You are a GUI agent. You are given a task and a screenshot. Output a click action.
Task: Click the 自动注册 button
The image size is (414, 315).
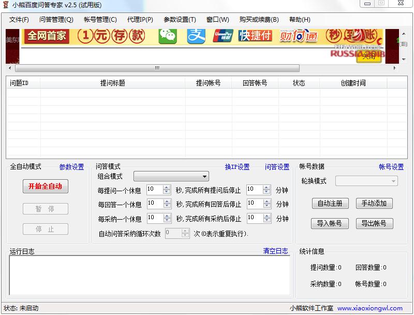330,203
